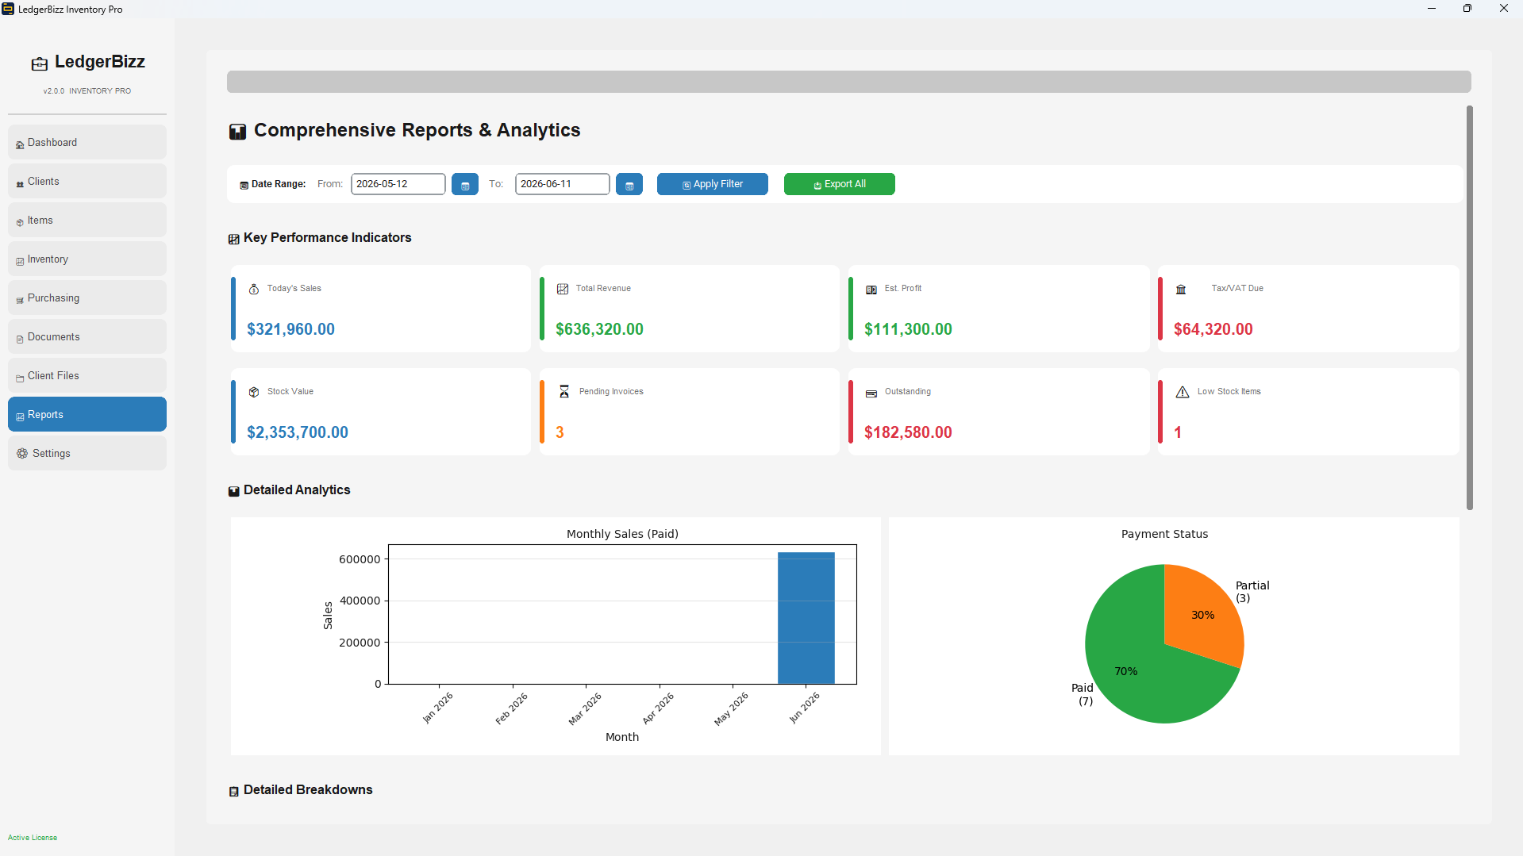The height and width of the screenshot is (856, 1523).
Task: Click the Clients people icon
Action: (x=20, y=184)
